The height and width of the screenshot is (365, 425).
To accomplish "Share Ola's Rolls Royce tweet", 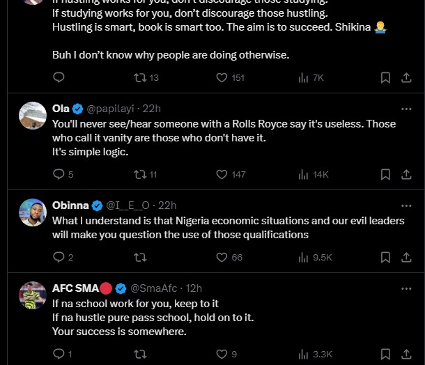I will [406, 174].
